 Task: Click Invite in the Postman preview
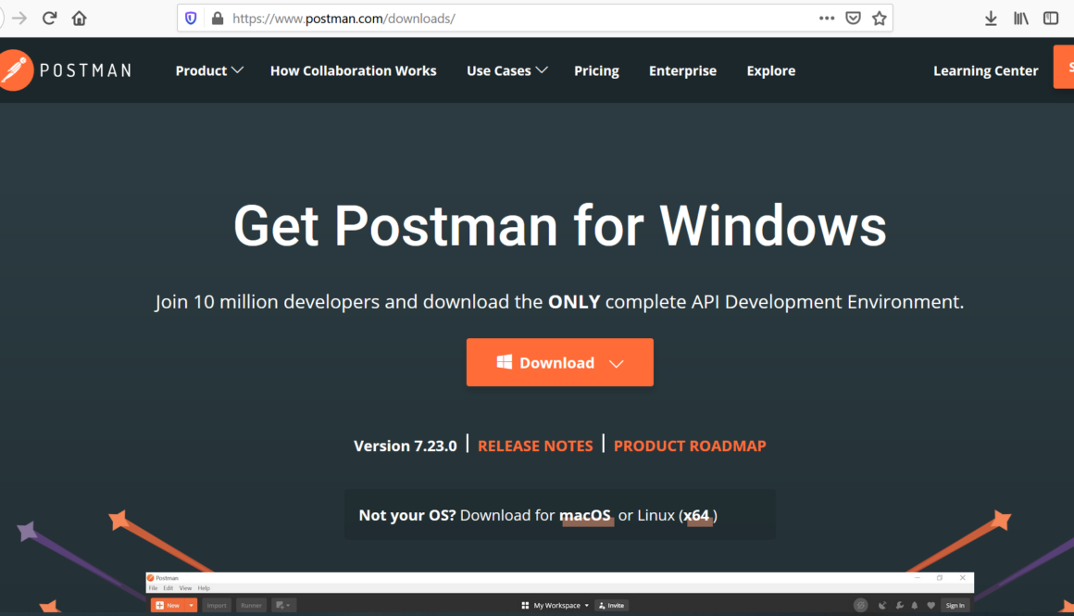[612, 605]
